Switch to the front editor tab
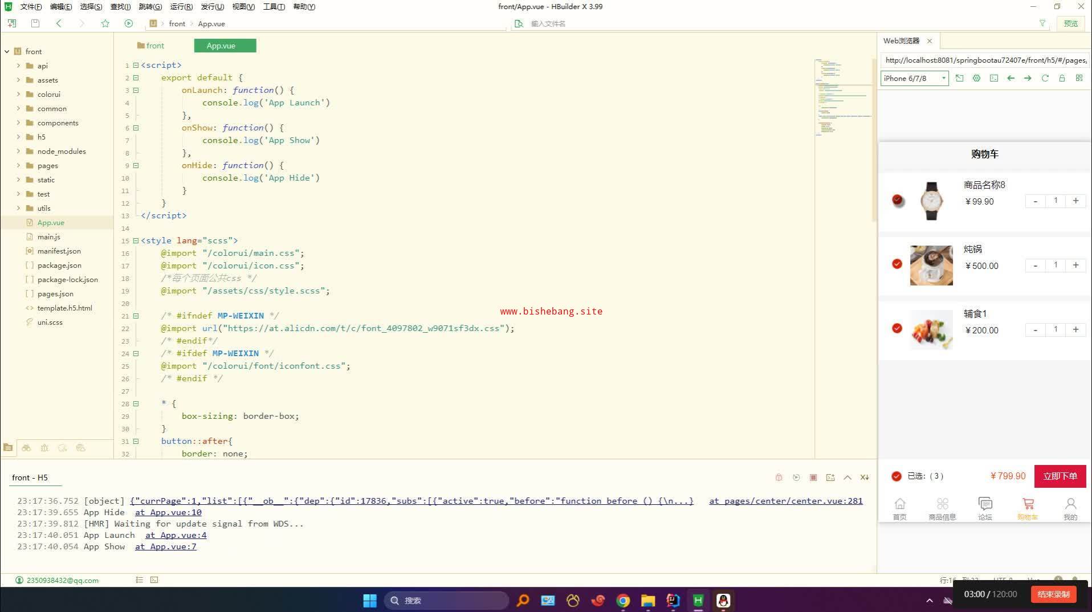The width and height of the screenshot is (1092, 612). 150,46
